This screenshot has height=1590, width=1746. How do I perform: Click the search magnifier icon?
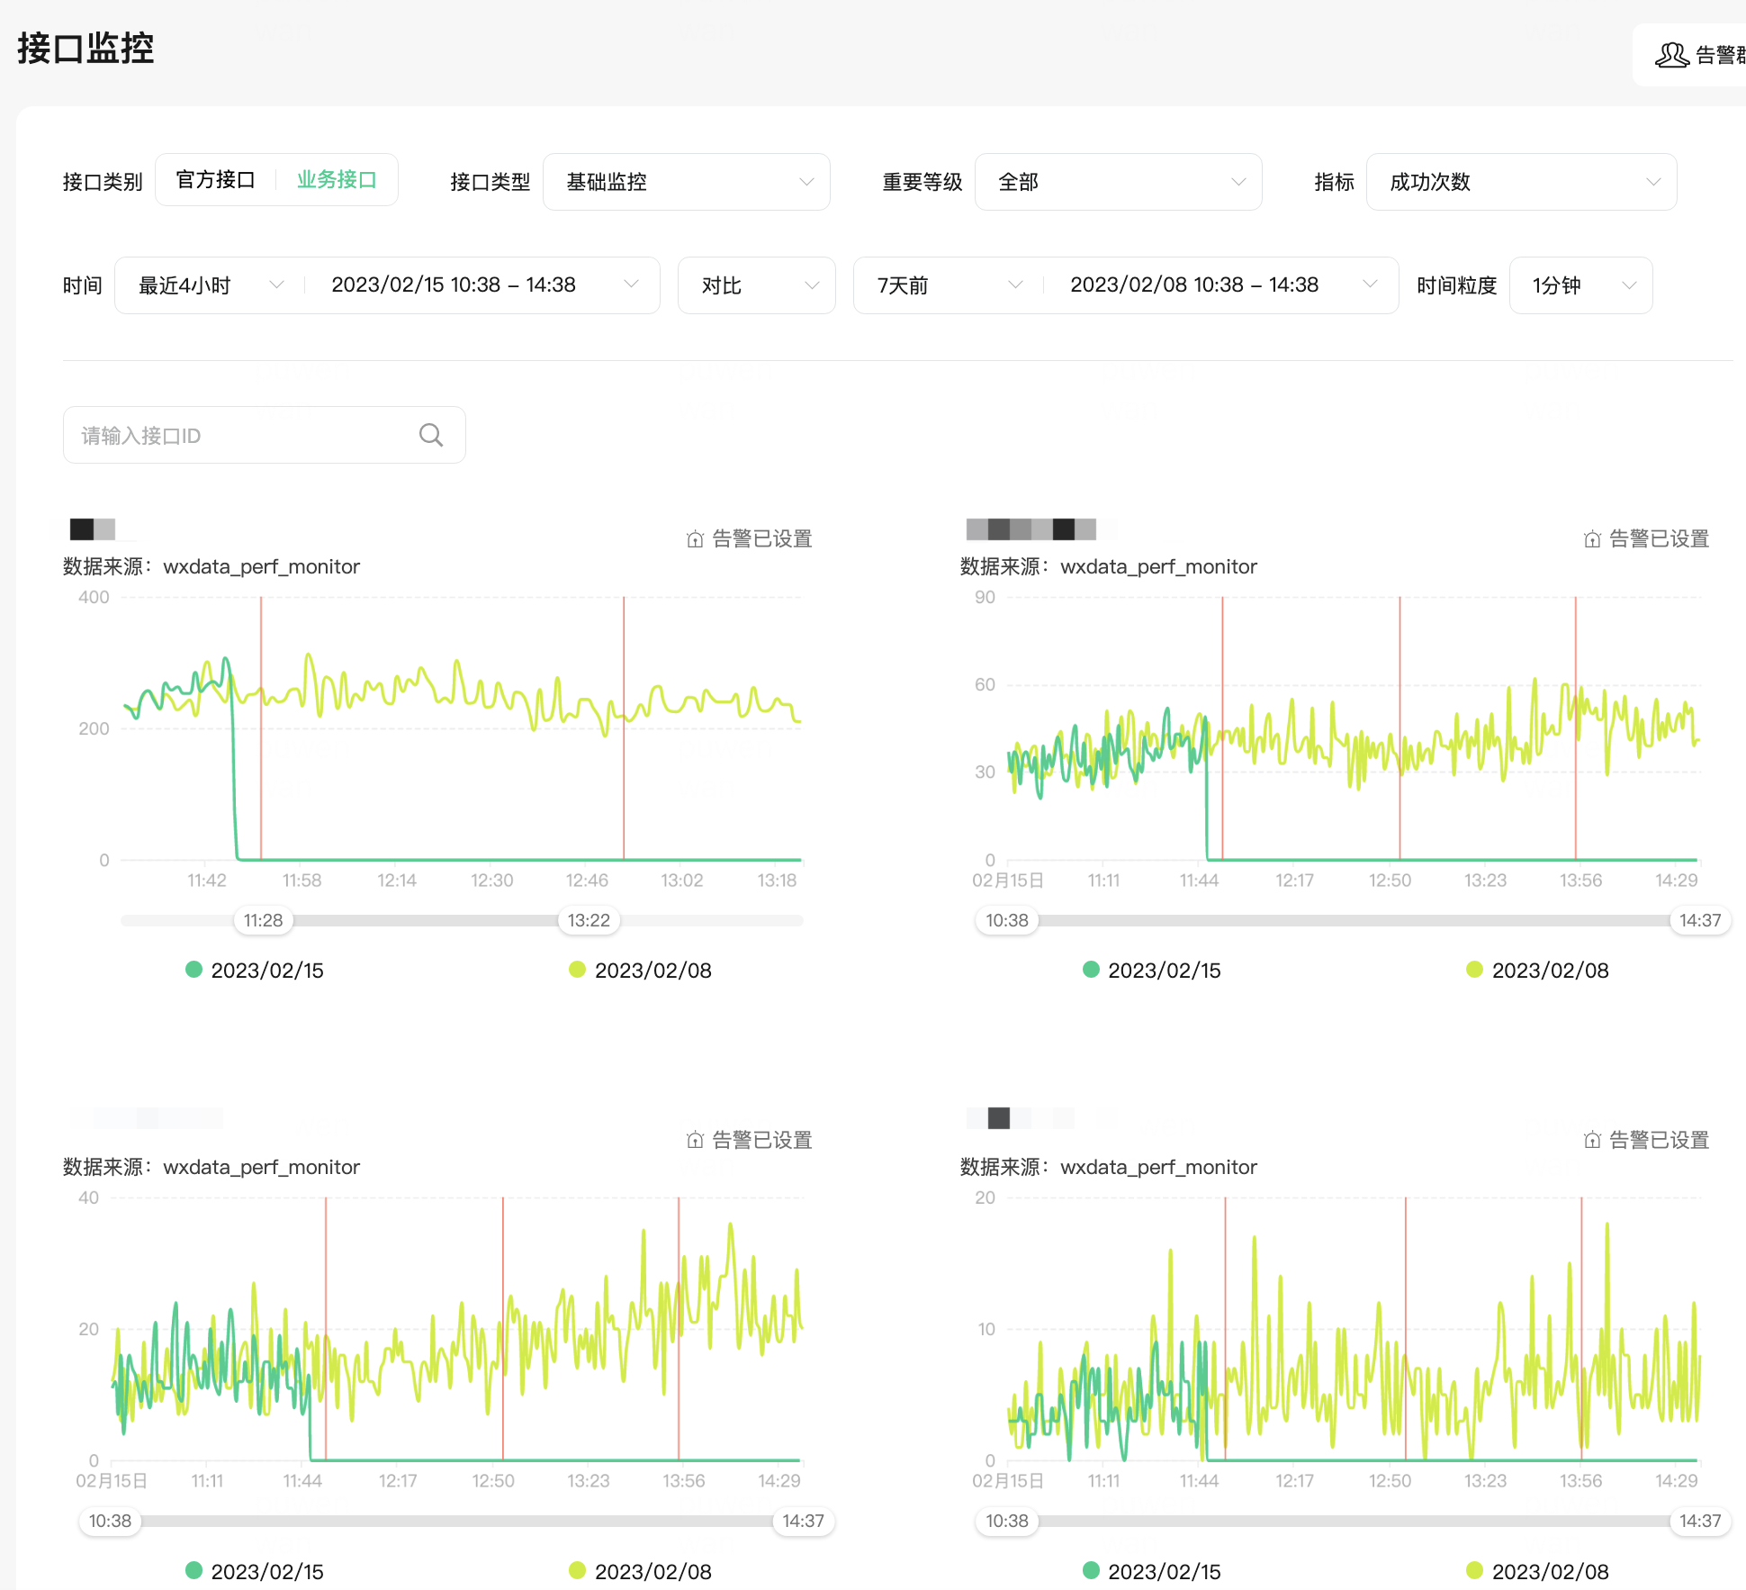(431, 436)
